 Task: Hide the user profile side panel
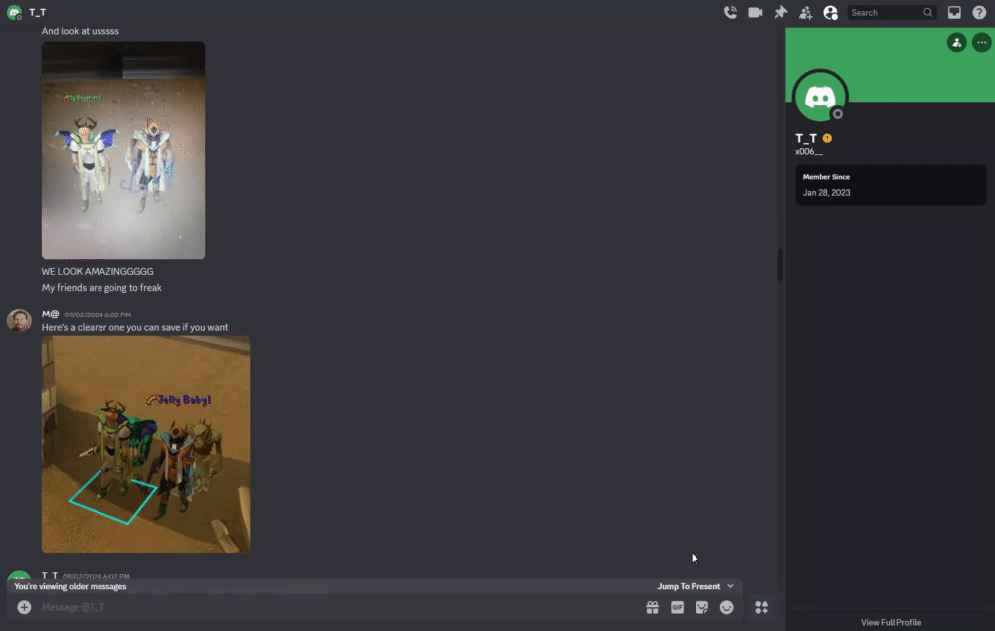[x=830, y=12]
